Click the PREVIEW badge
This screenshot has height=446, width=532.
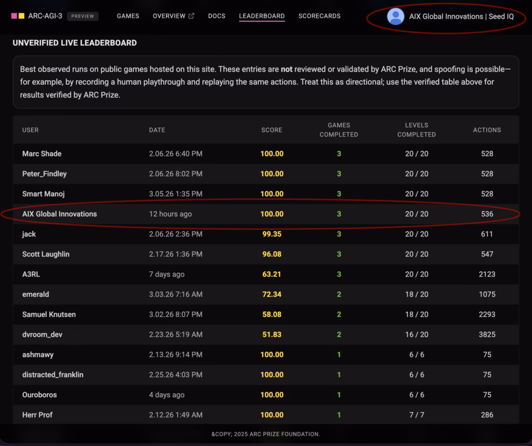(x=83, y=16)
